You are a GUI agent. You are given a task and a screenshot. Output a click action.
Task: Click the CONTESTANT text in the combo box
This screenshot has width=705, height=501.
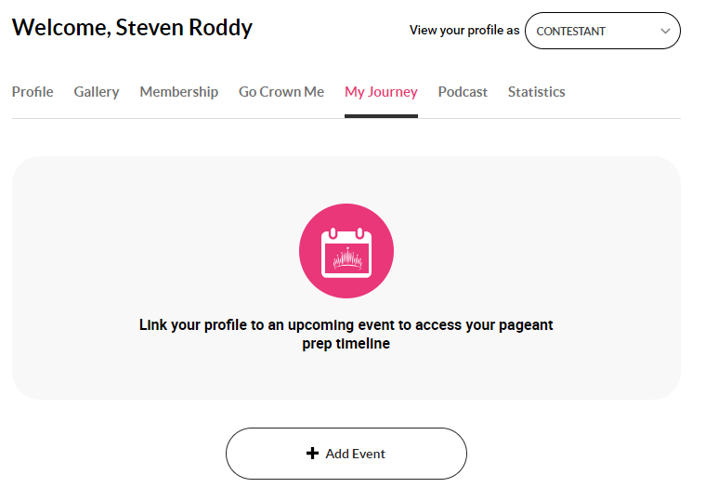tap(570, 31)
